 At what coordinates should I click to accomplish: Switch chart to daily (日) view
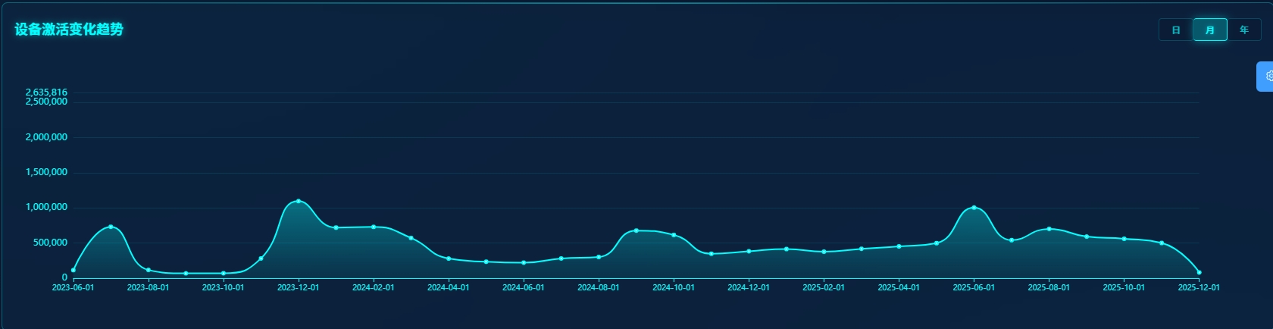(1176, 30)
